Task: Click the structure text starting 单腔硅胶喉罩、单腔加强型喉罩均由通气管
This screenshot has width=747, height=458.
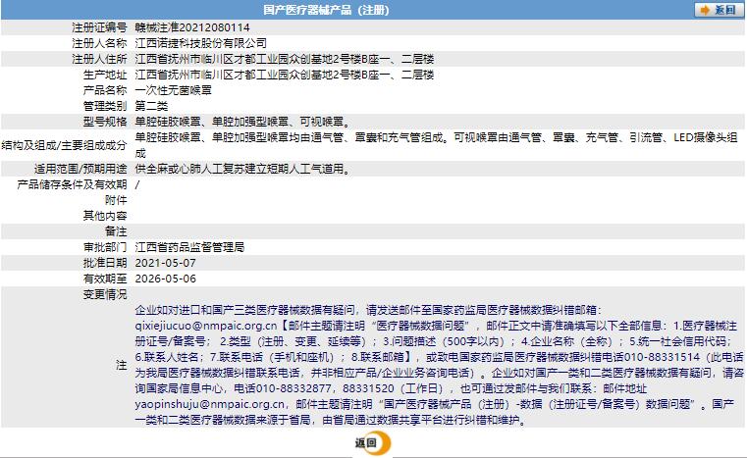Action: pyautogui.click(x=436, y=145)
